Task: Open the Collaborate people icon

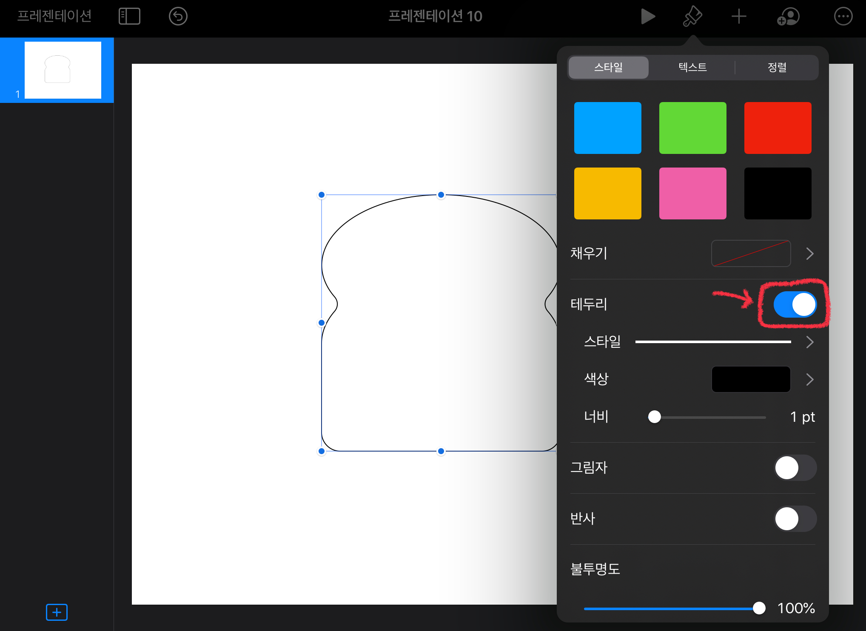Action: [788, 17]
